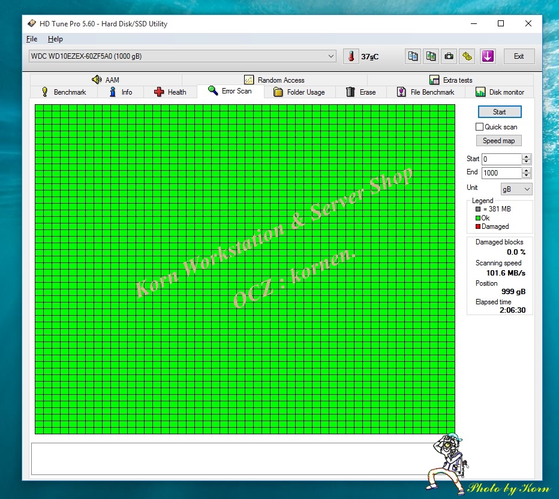Open the File menu
The image size is (559, 499).
[32, 39]
